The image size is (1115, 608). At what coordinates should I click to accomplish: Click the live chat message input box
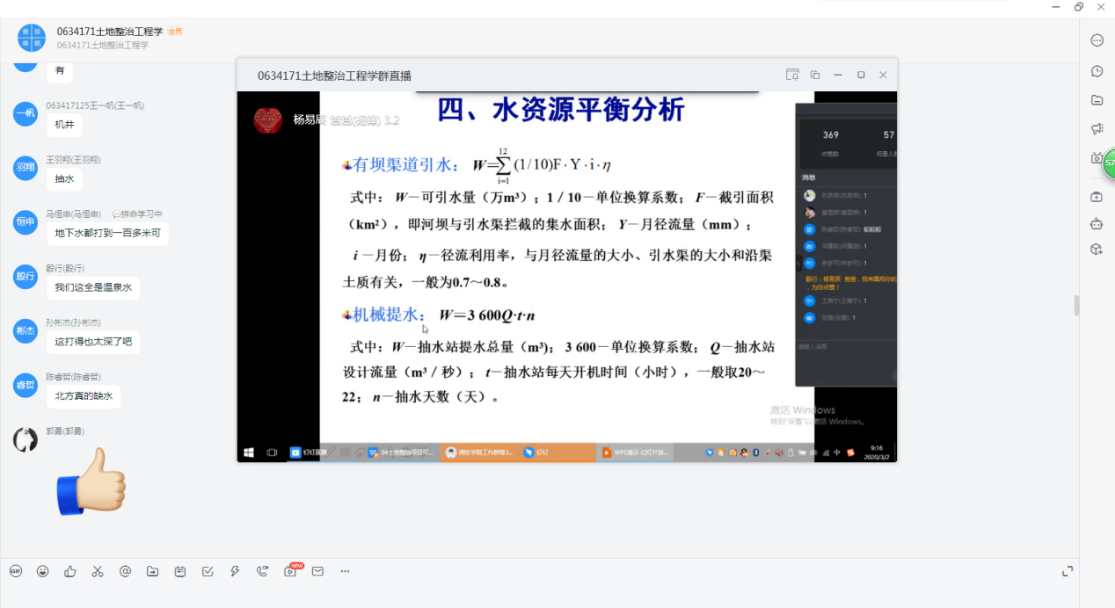(x=844, y=351)
